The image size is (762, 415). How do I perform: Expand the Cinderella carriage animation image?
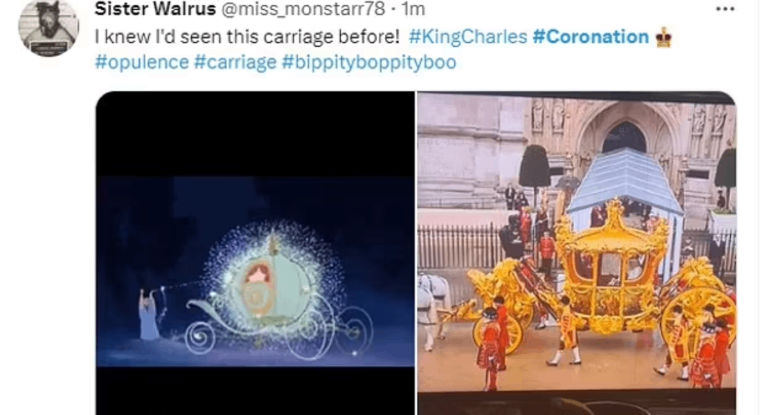pos(255,253)
